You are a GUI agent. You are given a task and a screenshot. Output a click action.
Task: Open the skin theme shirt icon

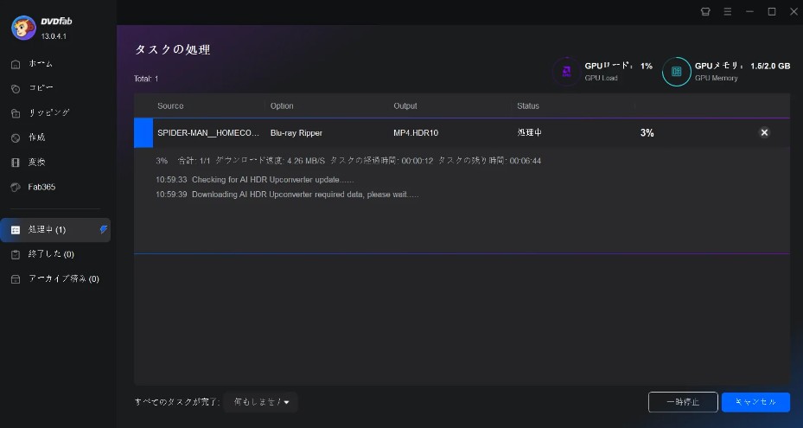click(705, 12)
